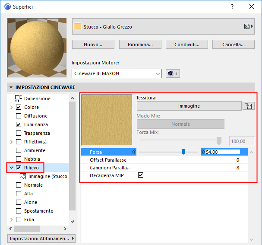
Task: Open the Cineware di MAXON engine dropdown
Action: (117, 73)
